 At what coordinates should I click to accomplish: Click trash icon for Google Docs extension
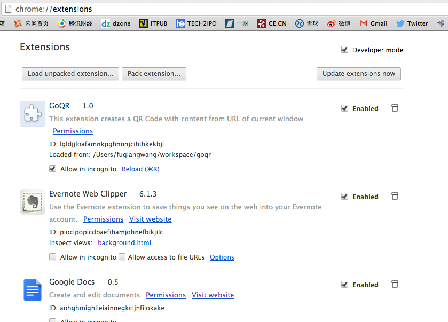pos(395,284)
